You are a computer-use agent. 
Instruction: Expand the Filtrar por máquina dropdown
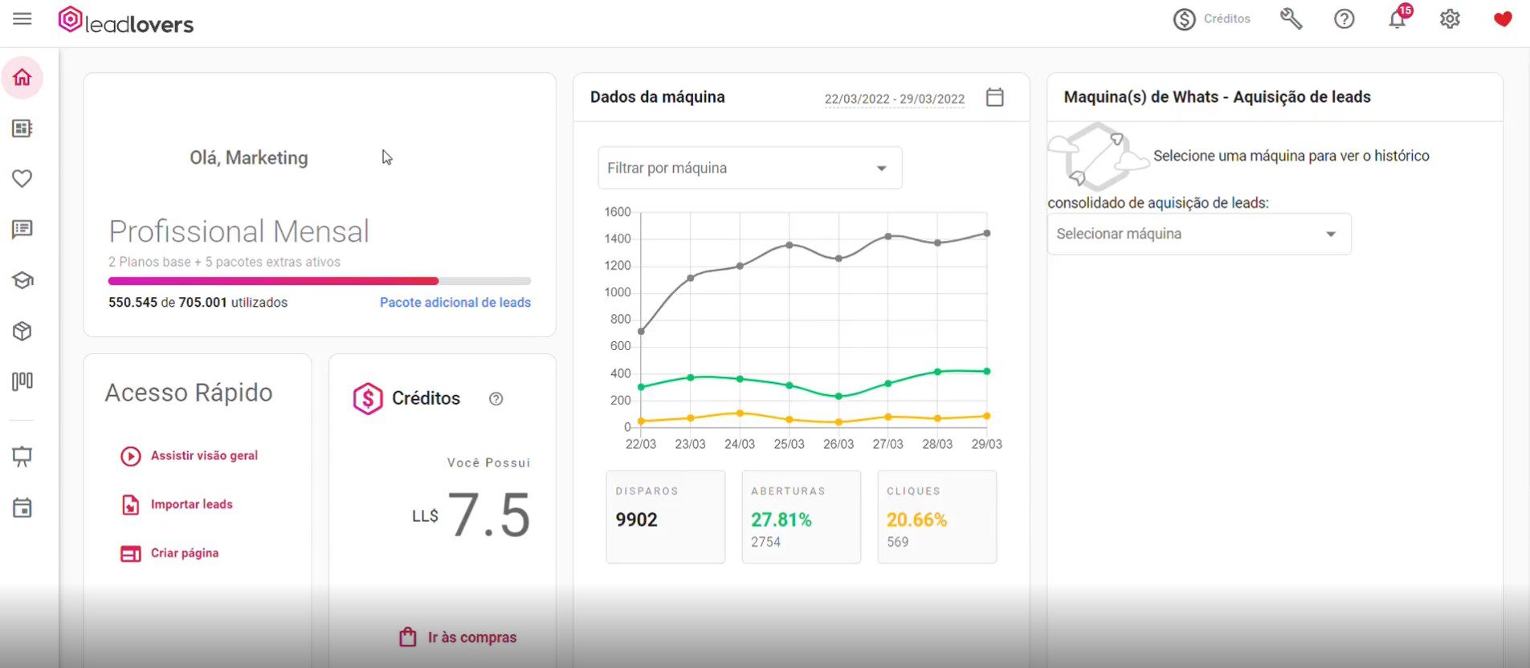[x=750, y=168]
